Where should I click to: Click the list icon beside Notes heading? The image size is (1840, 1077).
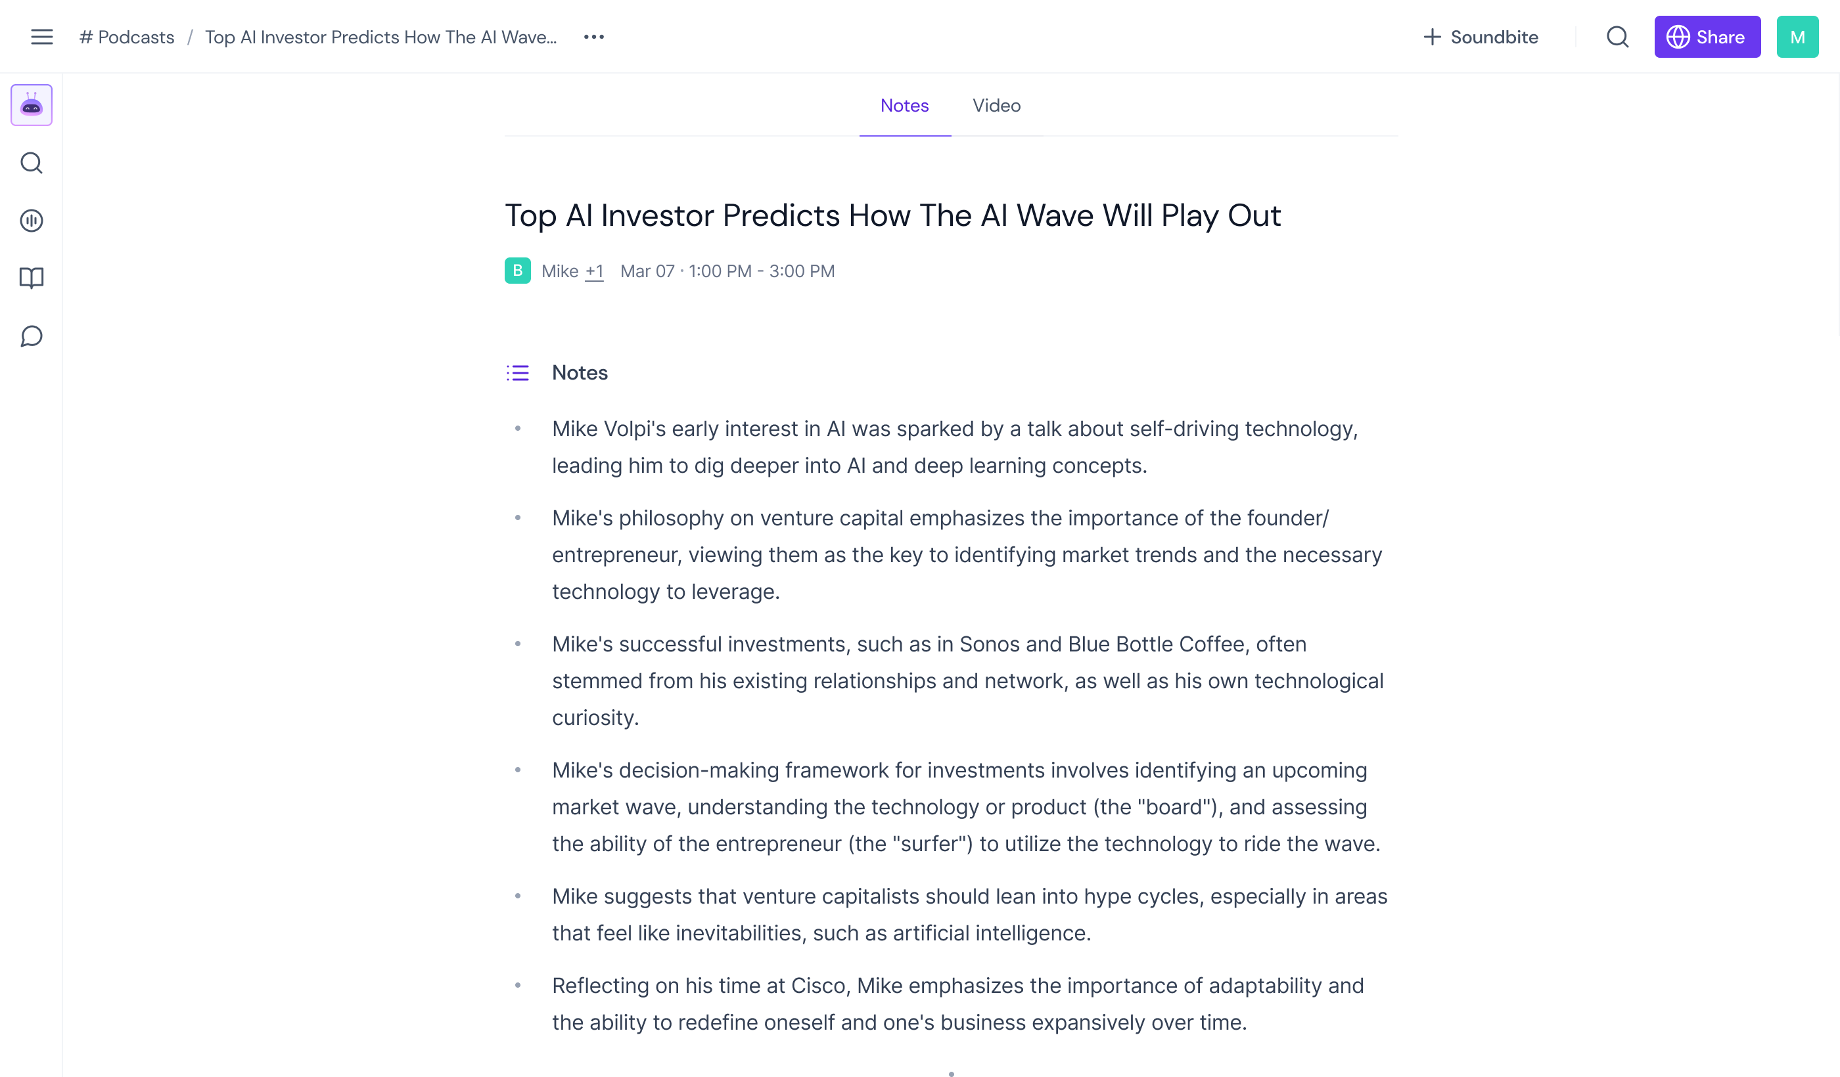coord(517,372)
